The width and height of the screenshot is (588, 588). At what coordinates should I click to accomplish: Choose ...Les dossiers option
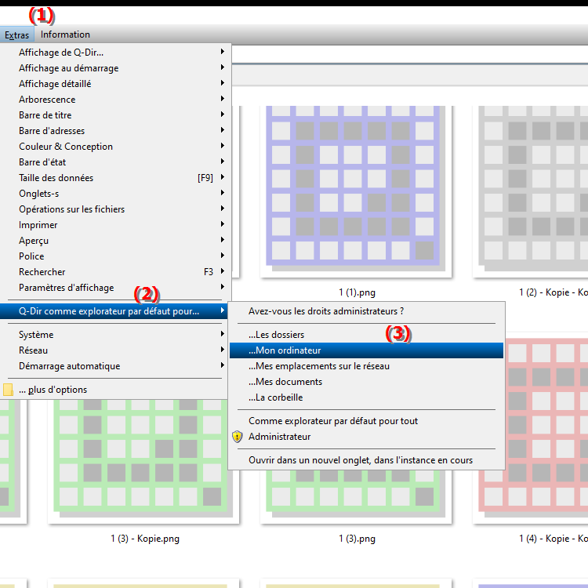[x=366, y=335]
